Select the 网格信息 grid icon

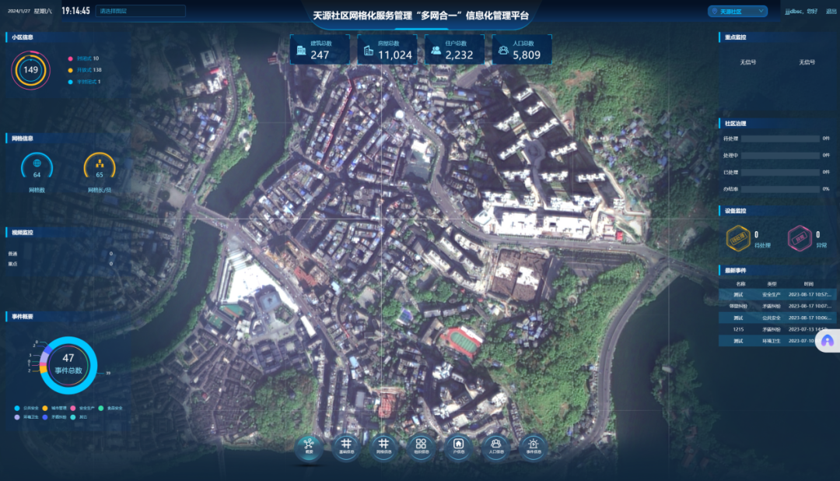click(383, 446)
